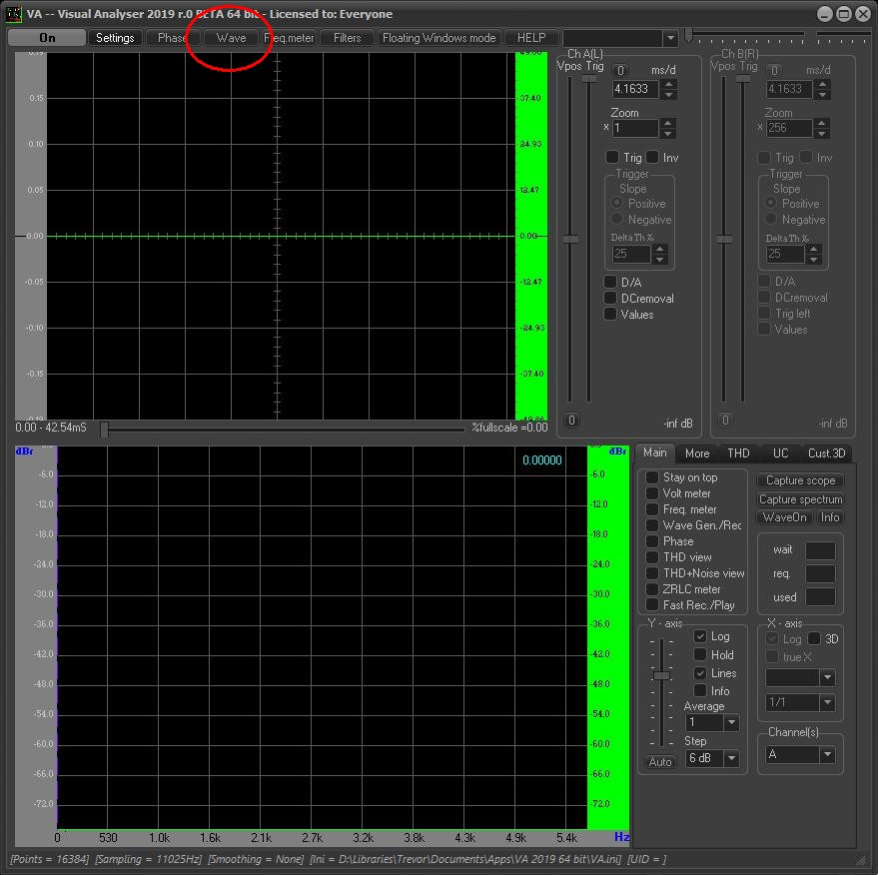Open the X-axis 1/1 dropdown
Viewport: 878px width, 875px height.
[x=827, y=702]
